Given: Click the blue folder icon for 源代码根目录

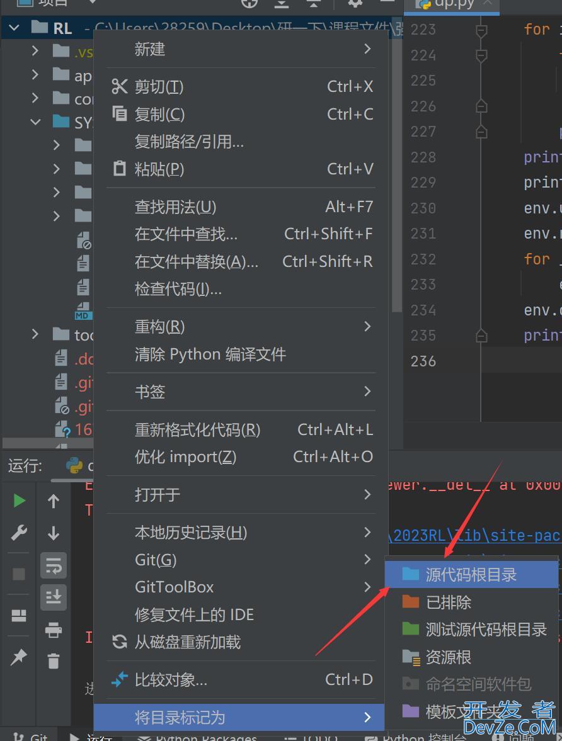Looking at the screenshot, I should click(x=411, y=574).
